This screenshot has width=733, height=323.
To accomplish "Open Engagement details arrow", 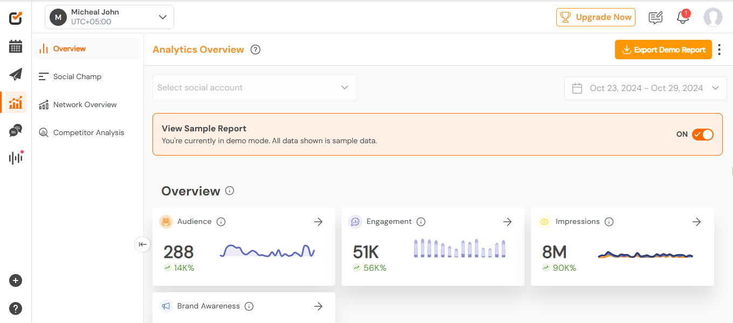I will tap(507, 222).
